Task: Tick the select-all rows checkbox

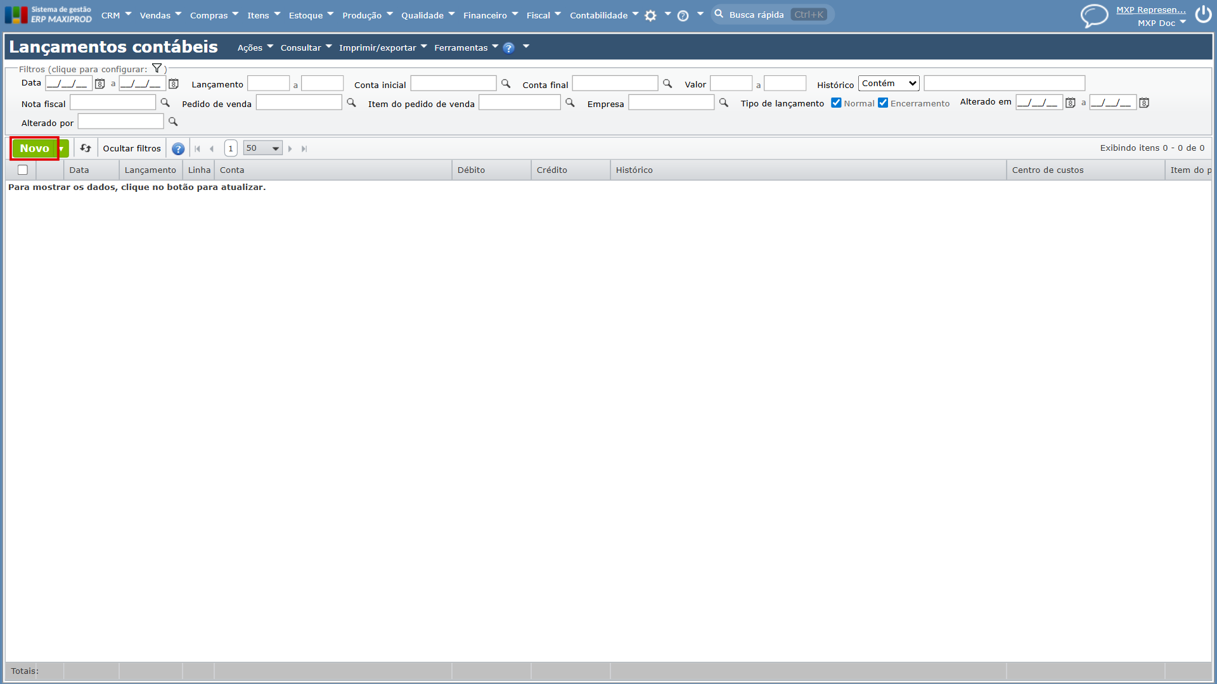Action: pyautogui.click(x=23, y=170)
